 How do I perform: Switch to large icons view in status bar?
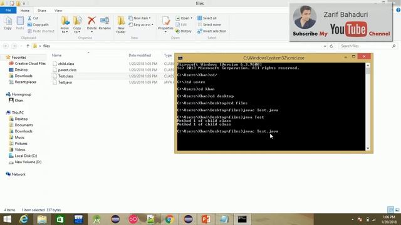coord(397,210)
